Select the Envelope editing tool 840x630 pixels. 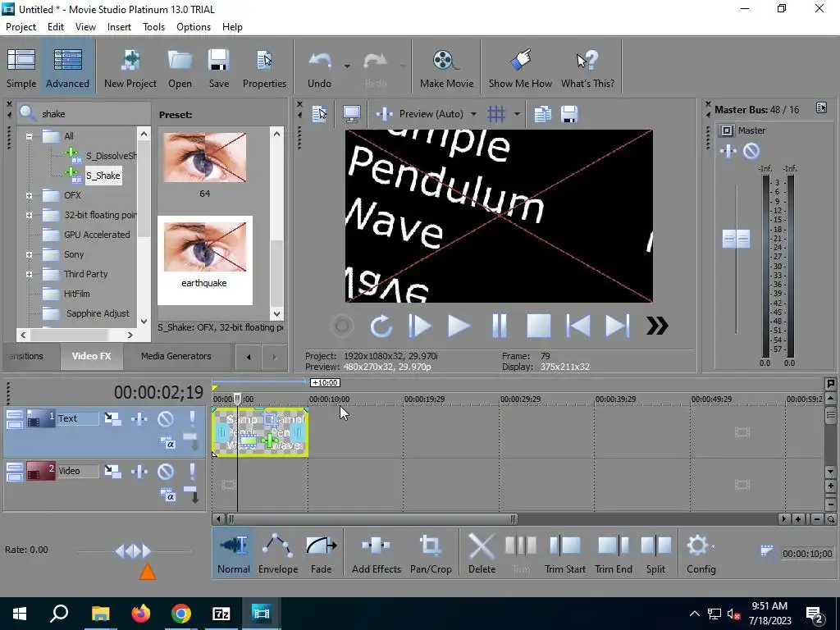[x=278, y=554]
